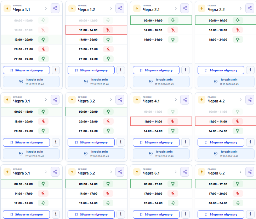Click Зберегти підчергу for Черга 1.1
The height and width of the screenshot is (219, 256).
(26, 70)
